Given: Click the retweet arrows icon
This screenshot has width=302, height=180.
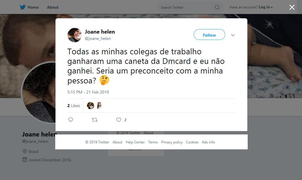Looking at the screenshot, I should pyautogui.click(x=95, y=120).
